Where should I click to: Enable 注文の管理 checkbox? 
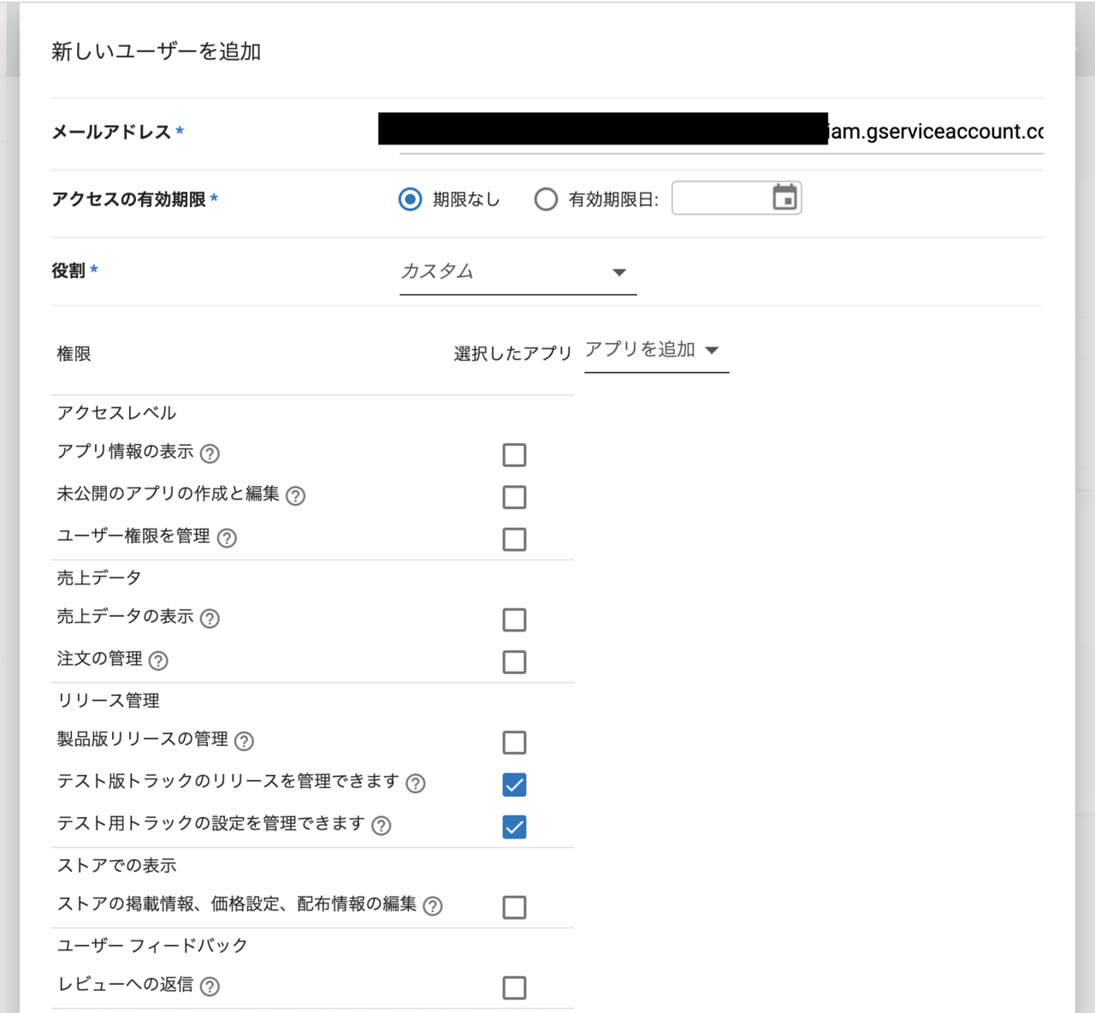coord(514,661)
